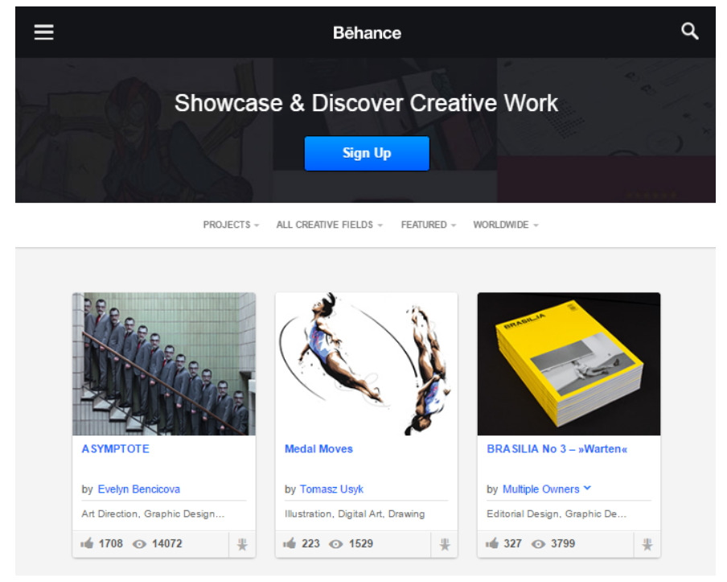Click the Medal Moves title link
Viewport: 727px width, 582px height.
[318, 449]
